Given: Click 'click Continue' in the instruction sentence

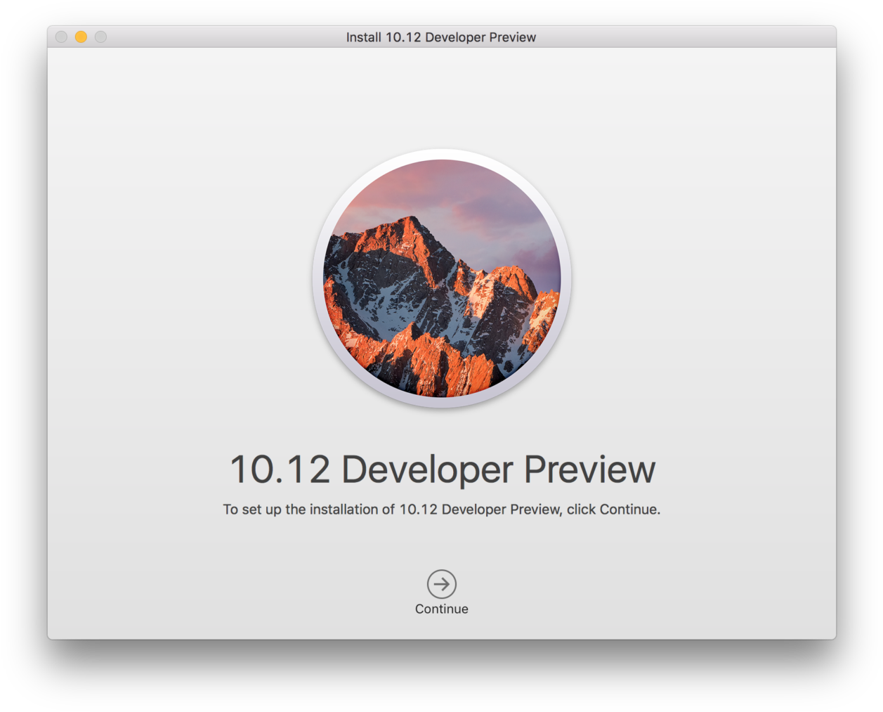Looking at the screenshot, I should tap(613, 510).
